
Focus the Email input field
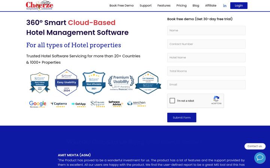coord(206,84)
